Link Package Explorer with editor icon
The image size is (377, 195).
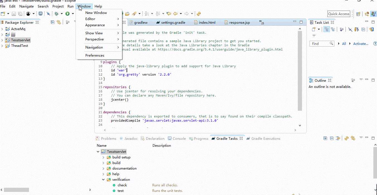59,22
